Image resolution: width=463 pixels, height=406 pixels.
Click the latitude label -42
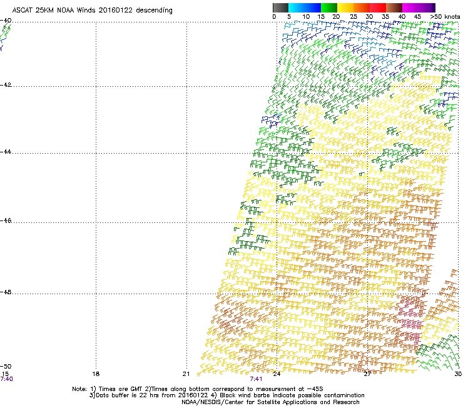(x=6, y=84)
